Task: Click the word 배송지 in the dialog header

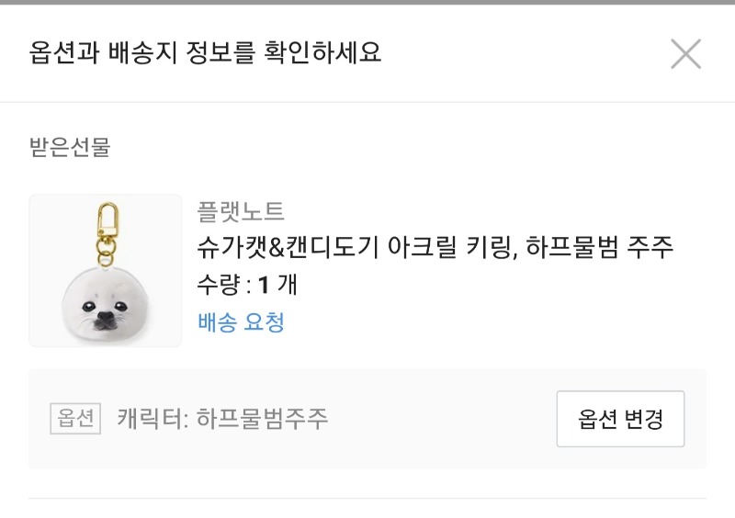Action: click(165, 53)
